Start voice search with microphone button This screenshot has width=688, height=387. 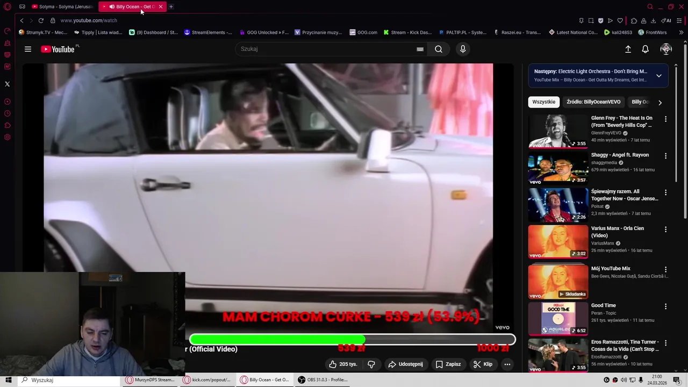(463, 49)
